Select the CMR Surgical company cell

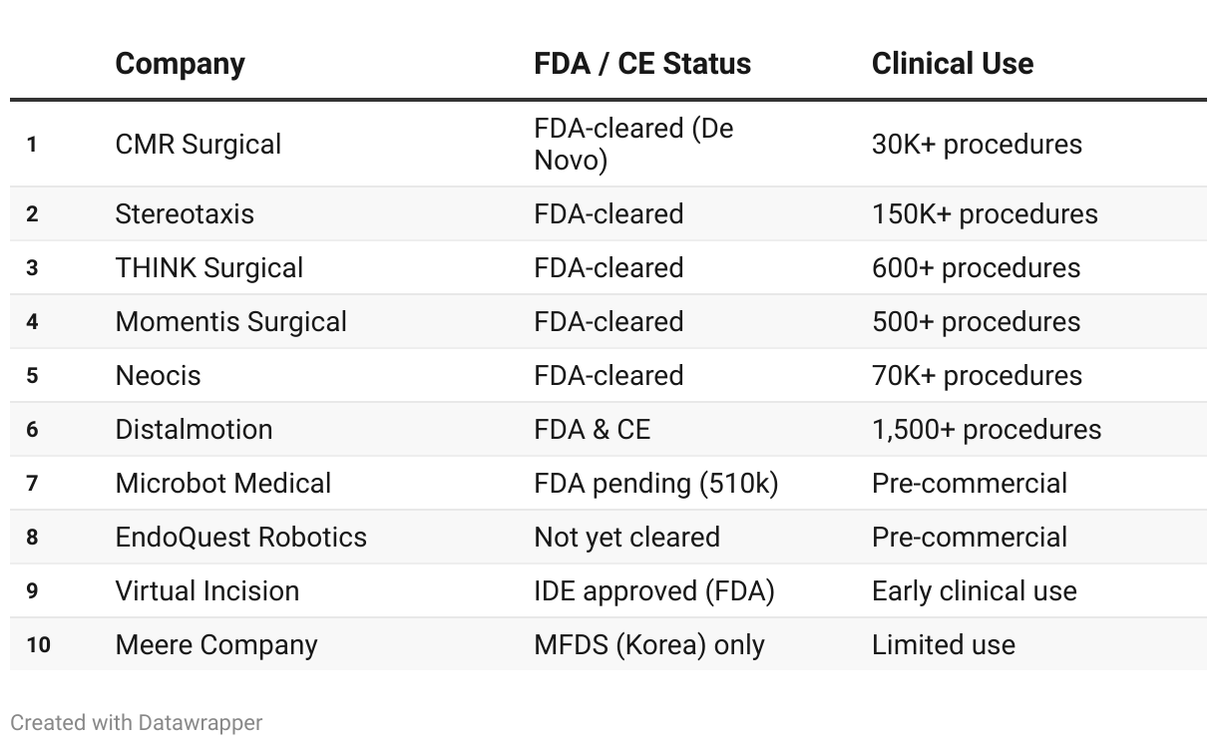click(x=199, y=145)
